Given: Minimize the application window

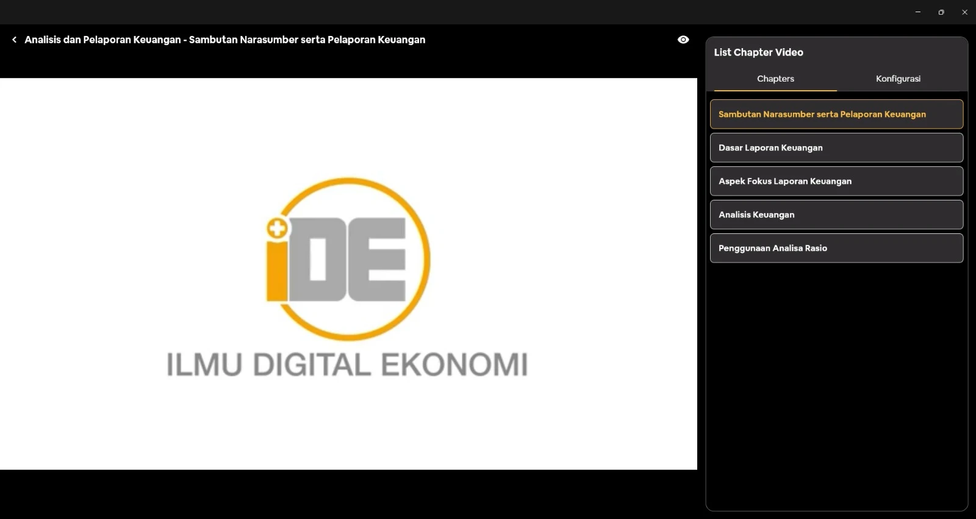Looking at the screenshot, I should point(917,12).
